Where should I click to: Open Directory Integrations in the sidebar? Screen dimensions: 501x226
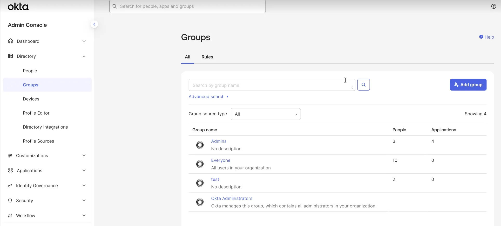pos(45,127)
